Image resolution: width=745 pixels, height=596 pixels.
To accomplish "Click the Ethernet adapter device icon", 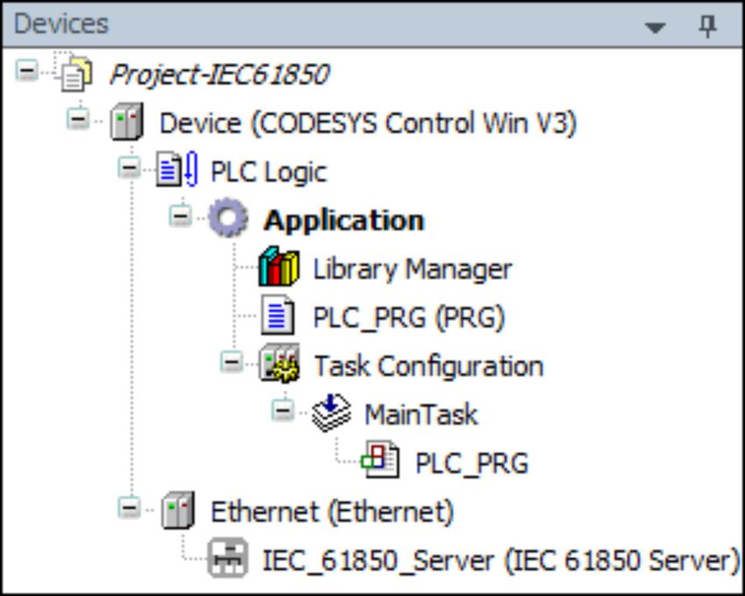I will (x=178, y=510).
